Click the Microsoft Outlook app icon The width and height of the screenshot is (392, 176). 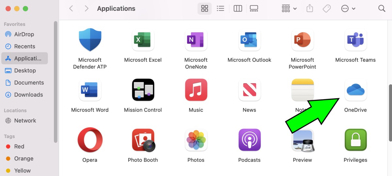click(x=249, y=40)
